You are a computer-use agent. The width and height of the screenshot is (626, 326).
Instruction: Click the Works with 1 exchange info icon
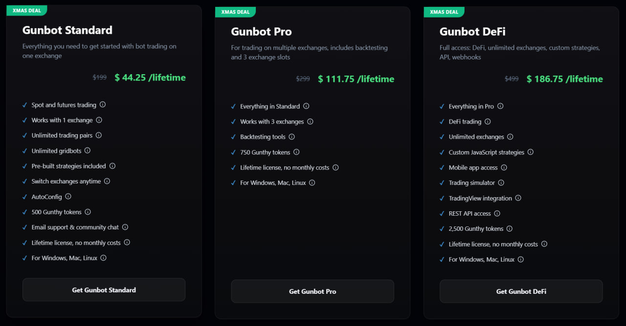pos(98,120)
